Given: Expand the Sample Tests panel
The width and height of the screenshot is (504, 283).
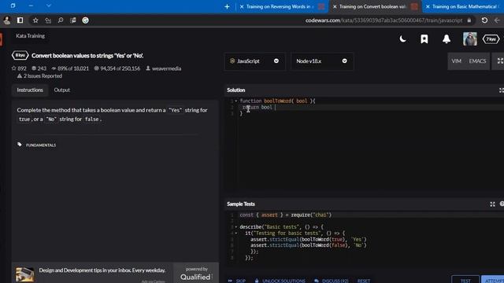Looking at the screenshot, I should coord(492,204).
